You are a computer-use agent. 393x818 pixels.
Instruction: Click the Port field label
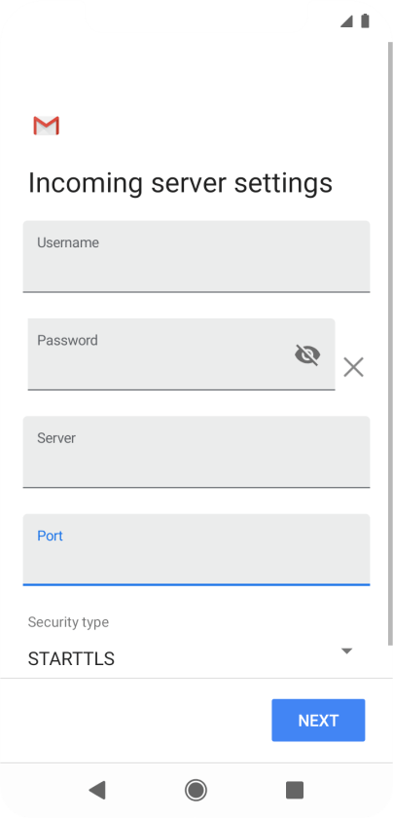pos(50,536)
